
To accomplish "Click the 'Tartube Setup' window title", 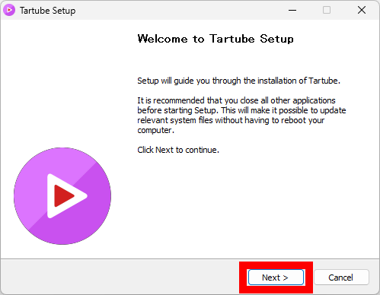I will 48,11.
